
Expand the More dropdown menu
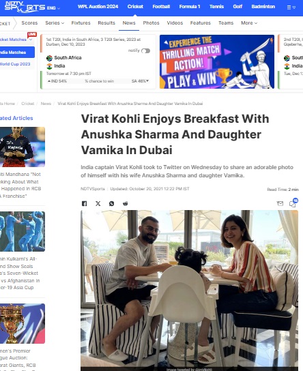coord(249,23)
